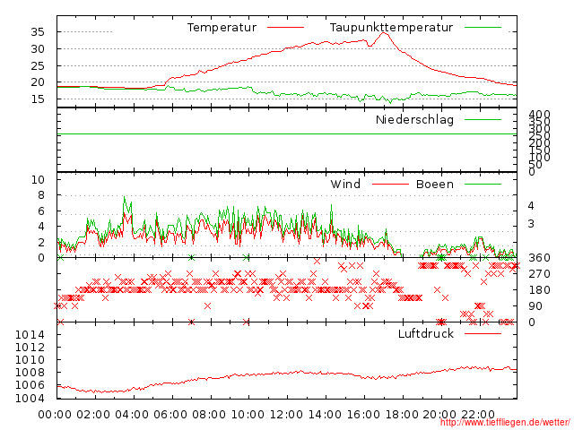574x430 pixels.
Task: Select the Luftdruck legend label
Action: click(426, 333)
